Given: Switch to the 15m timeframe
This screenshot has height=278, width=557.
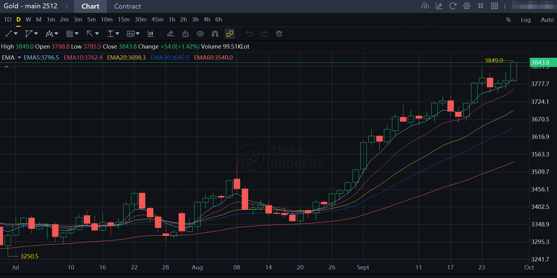Looking at the screenshot, I should 123,20.
